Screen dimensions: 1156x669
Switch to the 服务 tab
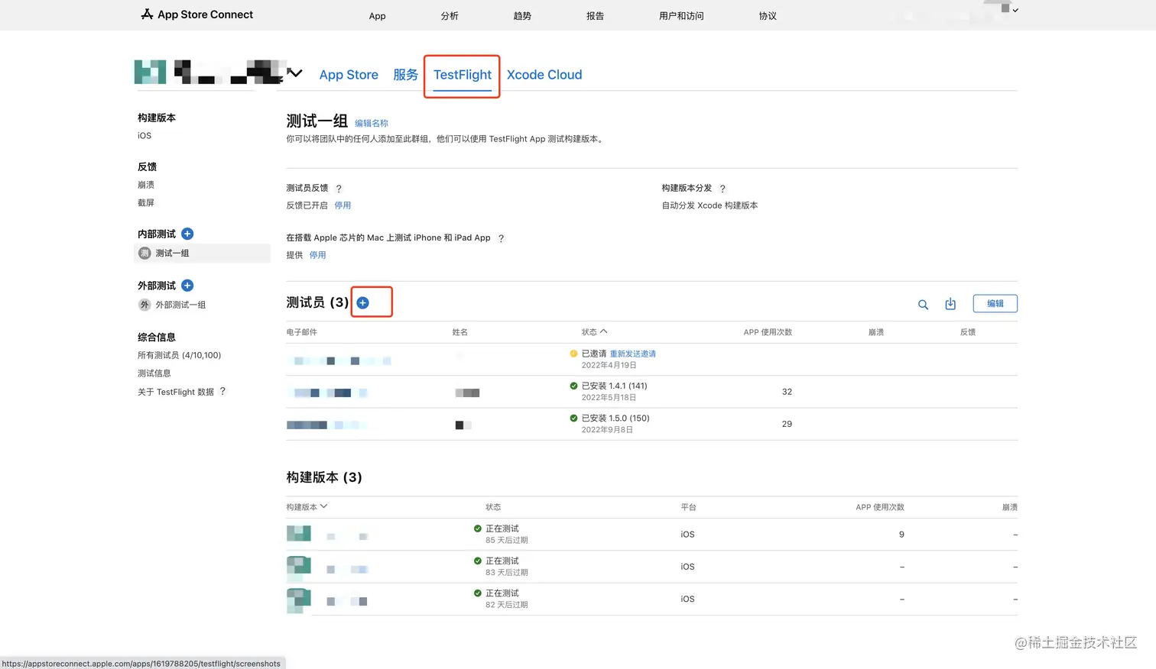405,75
